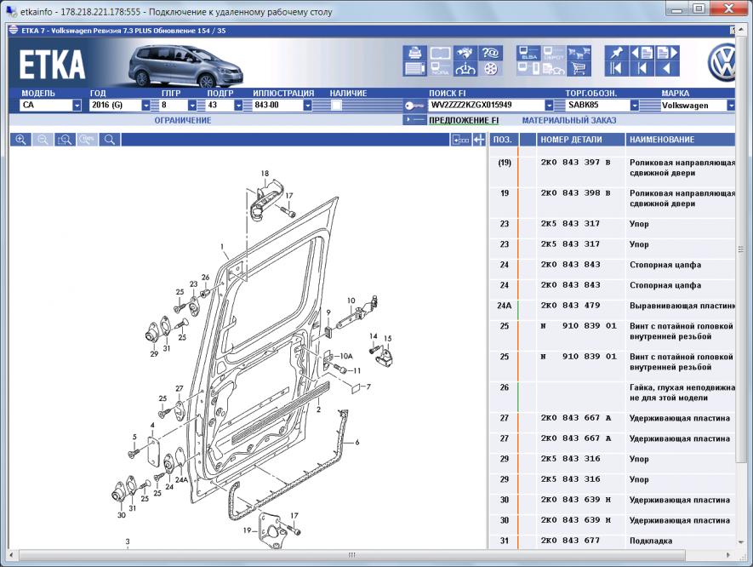This screenshot has width=753, height=567.
Task: Click the question-mark email help icon
Action: (490, 53)
